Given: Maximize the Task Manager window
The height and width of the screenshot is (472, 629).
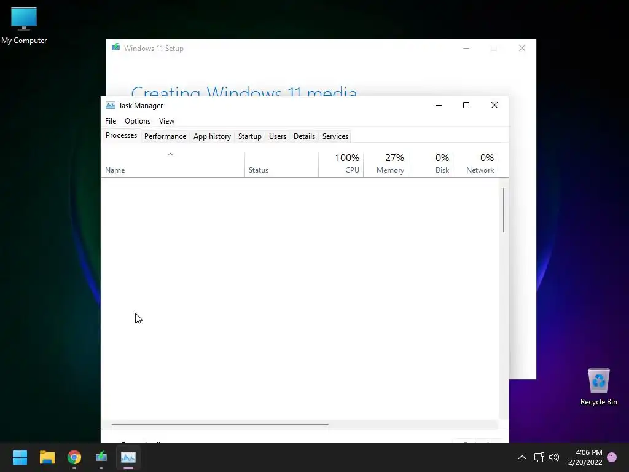Looking at the screenshot, I should tap(466, 105).
